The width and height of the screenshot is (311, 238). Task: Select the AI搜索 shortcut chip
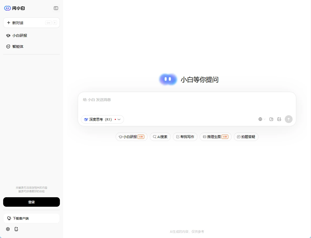click(x=160, y=137)
